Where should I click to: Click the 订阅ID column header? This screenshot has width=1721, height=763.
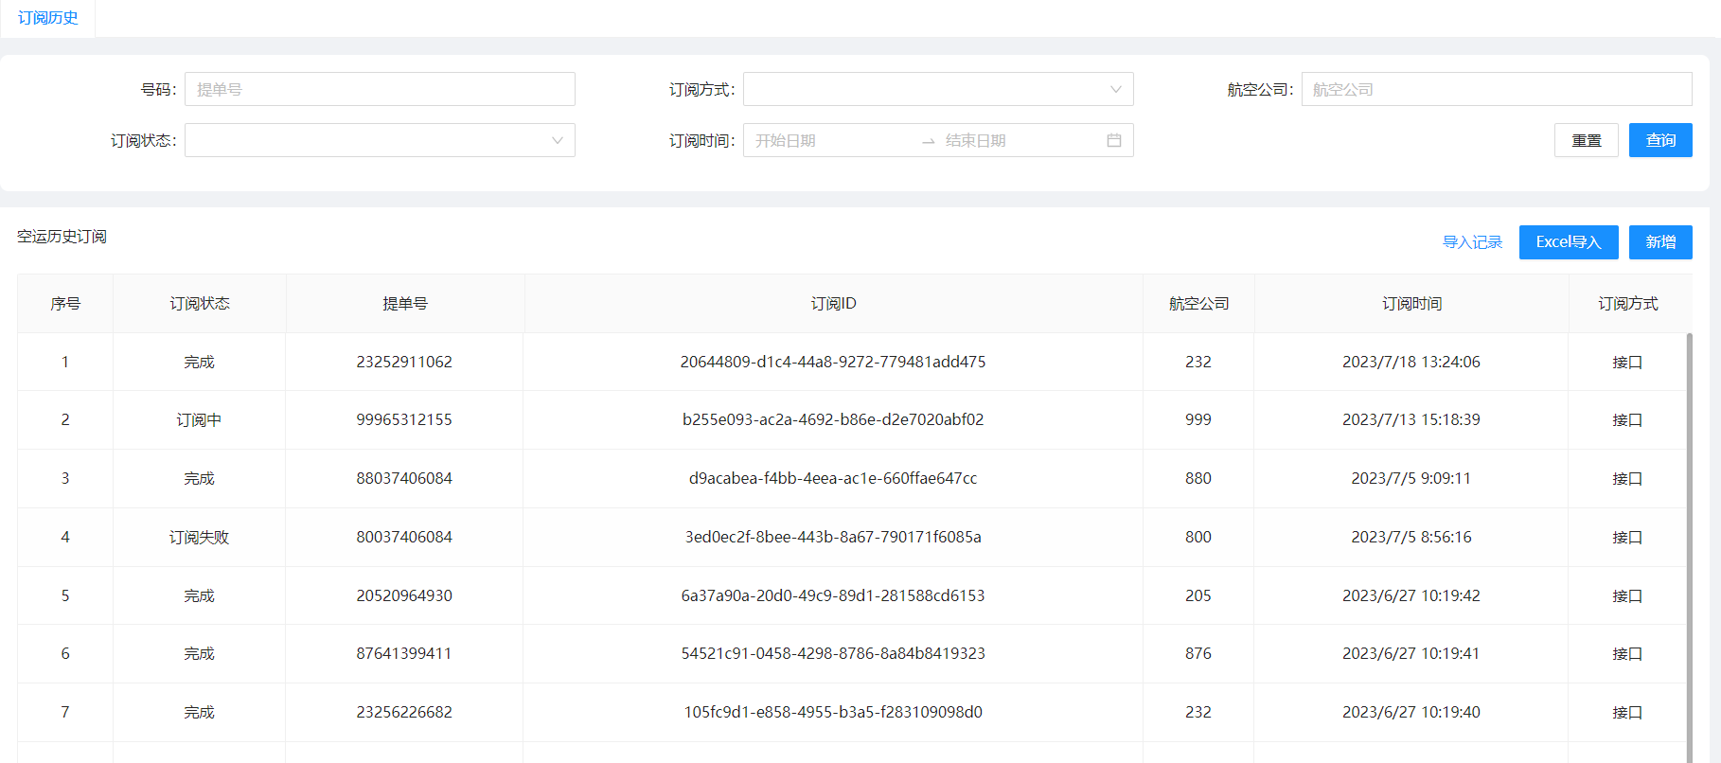833,304
